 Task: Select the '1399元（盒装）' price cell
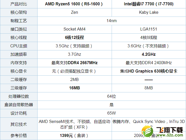point(75,136)
